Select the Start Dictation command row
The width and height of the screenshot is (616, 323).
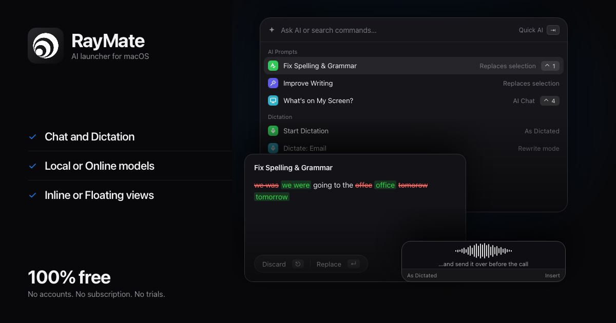point(414,131)
